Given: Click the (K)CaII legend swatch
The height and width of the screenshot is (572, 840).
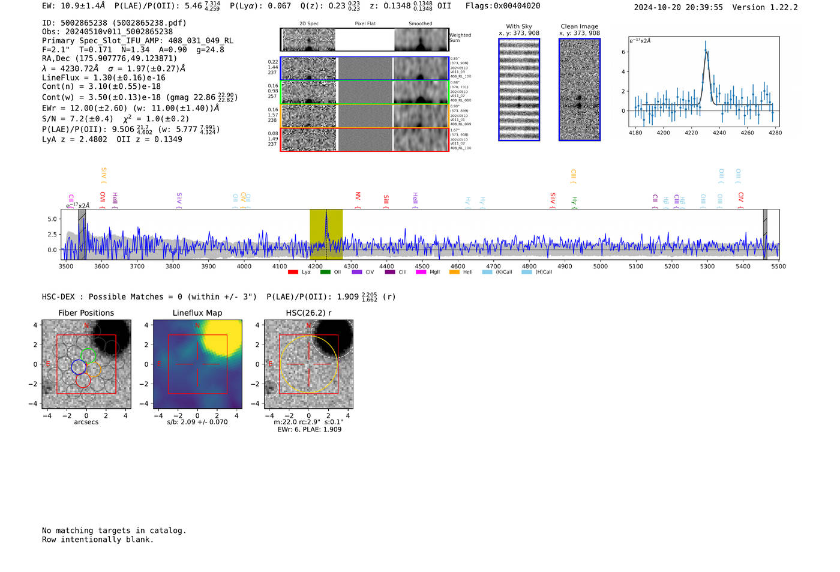Looking at the screenshot, I should 487,272.
